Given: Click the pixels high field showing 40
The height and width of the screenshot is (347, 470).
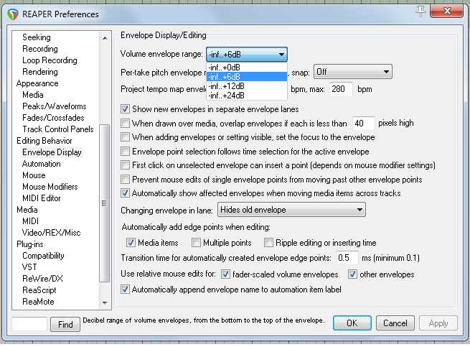Looking at the screenshot, I should [x=364, y=123].
